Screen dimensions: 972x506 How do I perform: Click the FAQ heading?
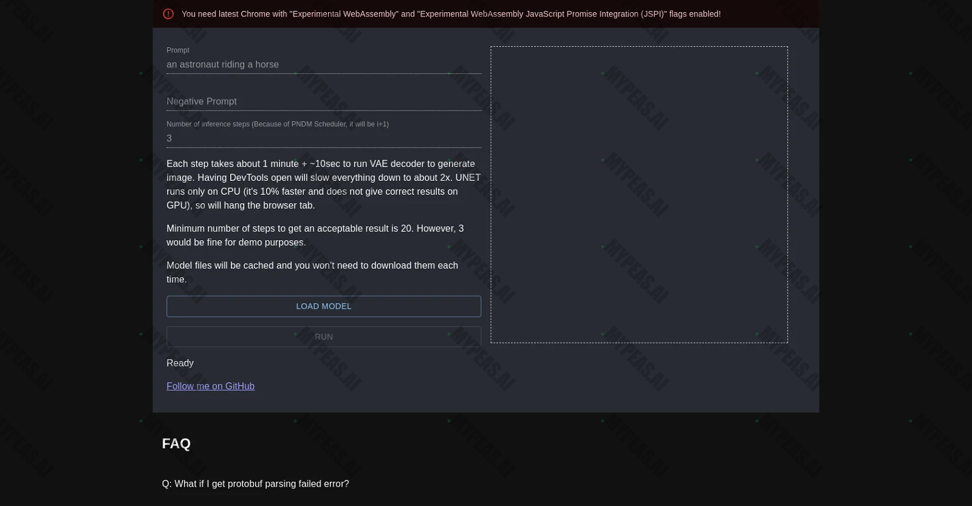tap(176, 444)
